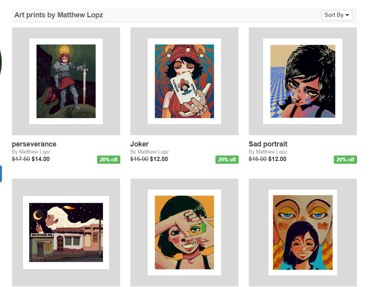Click the $14.00 price of perseverance
The image size is (376, 287).
(x=41, y=159)
